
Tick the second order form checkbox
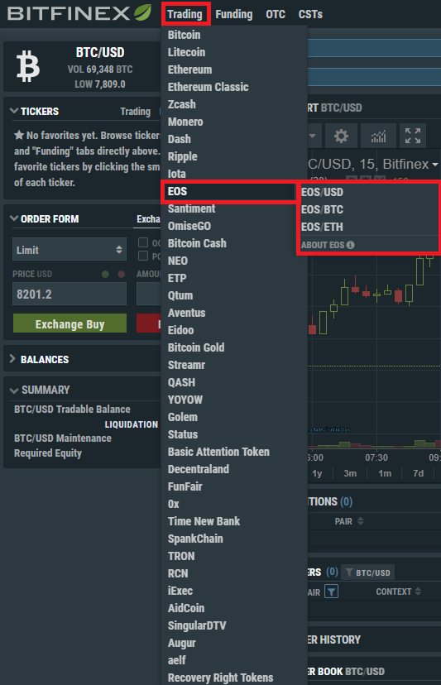[x=143, y=256]
